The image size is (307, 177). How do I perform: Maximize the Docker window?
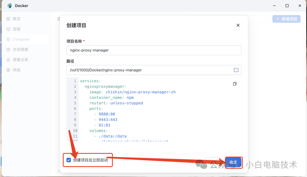click(287, 6)
